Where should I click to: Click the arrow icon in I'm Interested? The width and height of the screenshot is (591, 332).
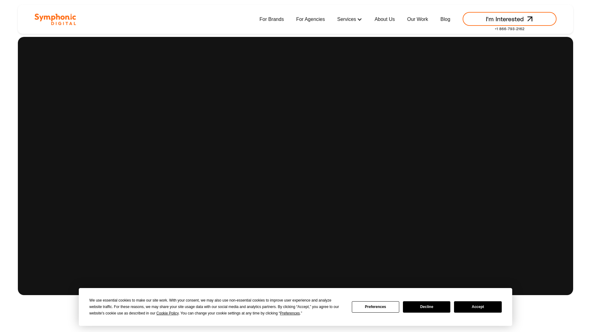tap(530, 19)
